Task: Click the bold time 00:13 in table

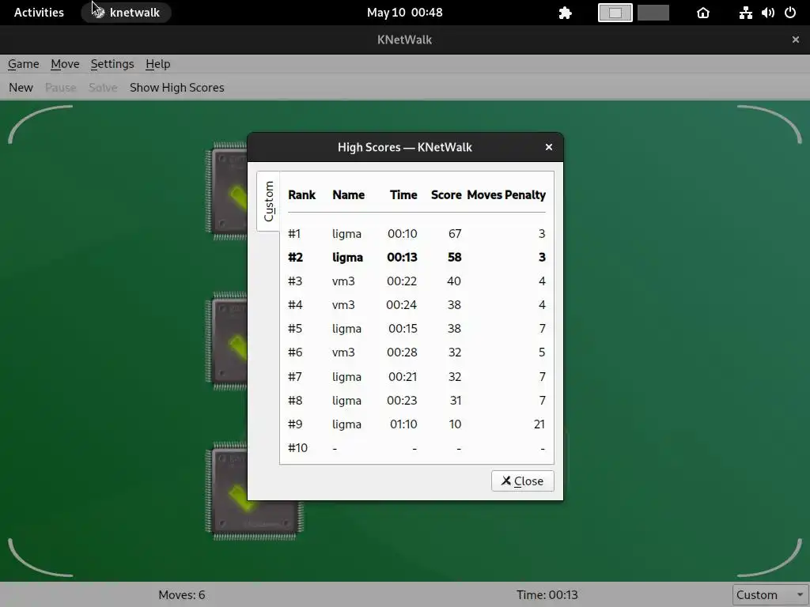Action: [x=402, y=258]
